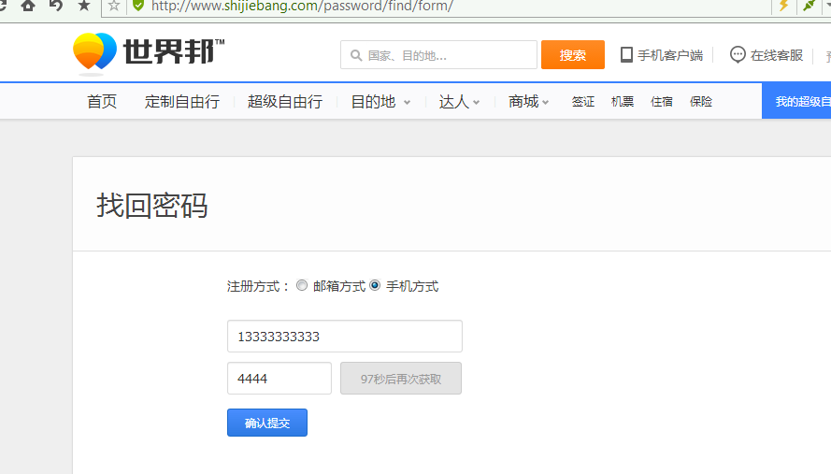This screenshot has width=831, height=474.
Task: Open 定制自由行 nav item
Action: pyautogui.click(x=181, y=101)
